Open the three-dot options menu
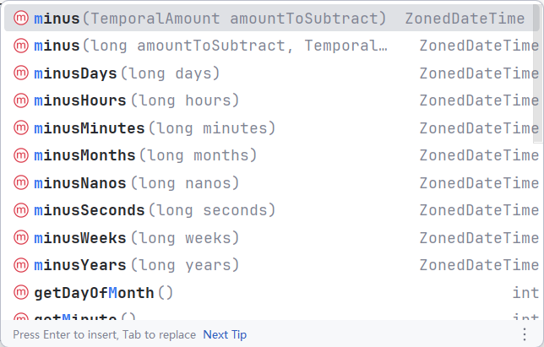This screenshot has width=544, height=347. pos(524,334)
